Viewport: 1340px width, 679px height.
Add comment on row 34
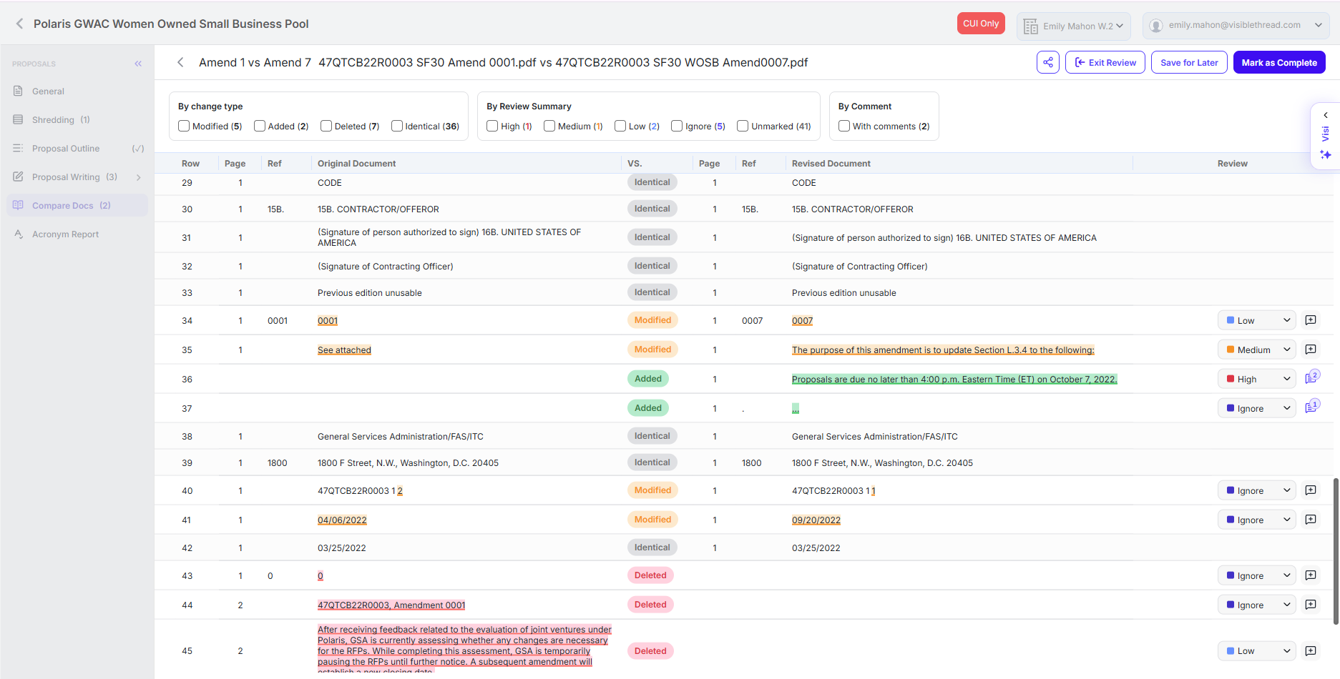(x=1311, y=320)
